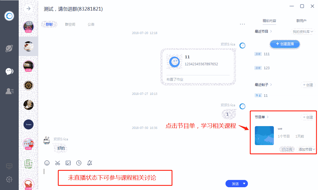Click 创建 next to 最近帖子

308,85
